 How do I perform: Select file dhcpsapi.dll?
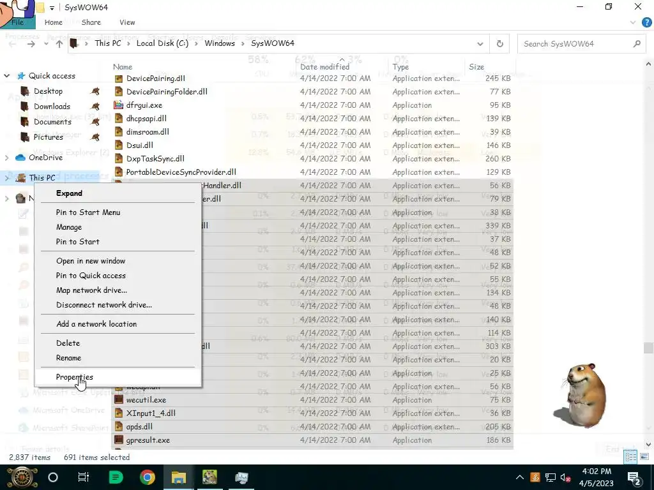146,118
